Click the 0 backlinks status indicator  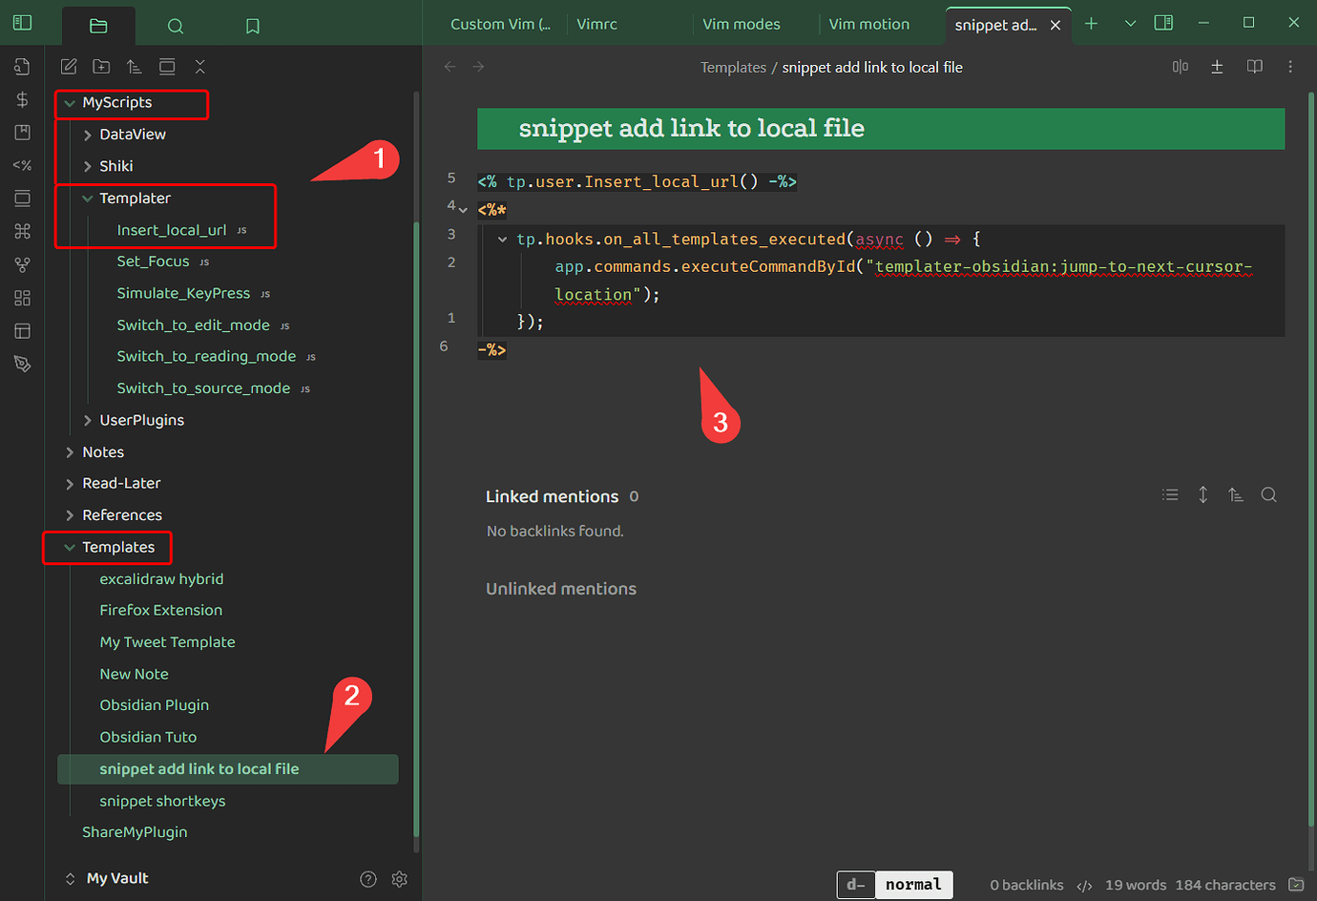tap(1027, 885)
